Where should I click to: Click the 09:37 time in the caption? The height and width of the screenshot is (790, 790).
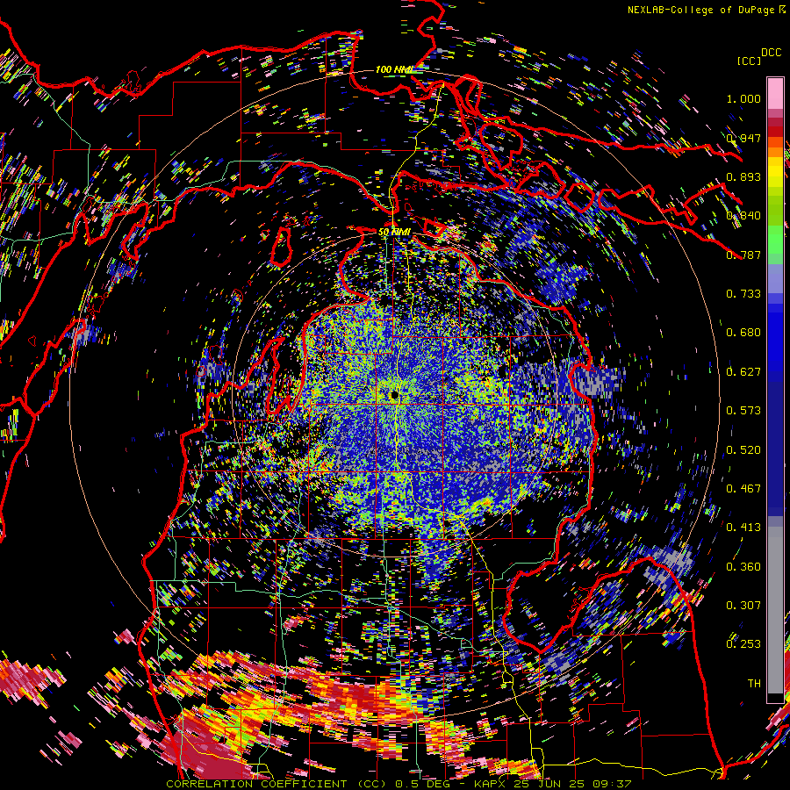[x=612, y=784]
